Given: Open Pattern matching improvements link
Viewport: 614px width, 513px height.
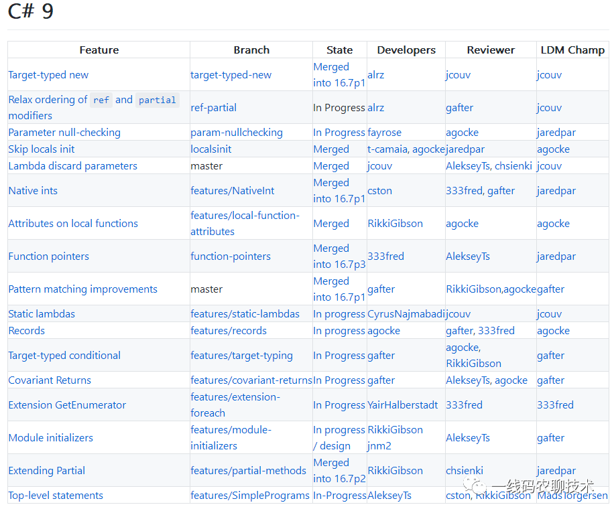Looking at the screenshot, I should point(82,289).
